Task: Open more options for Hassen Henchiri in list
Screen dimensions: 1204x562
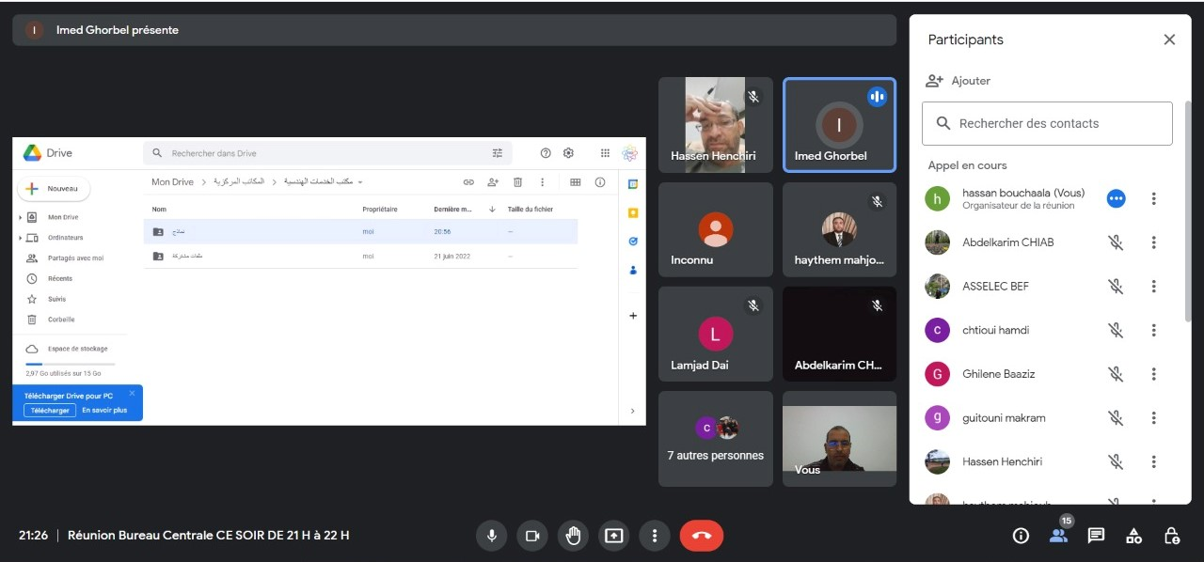Action: (1154, 461)
